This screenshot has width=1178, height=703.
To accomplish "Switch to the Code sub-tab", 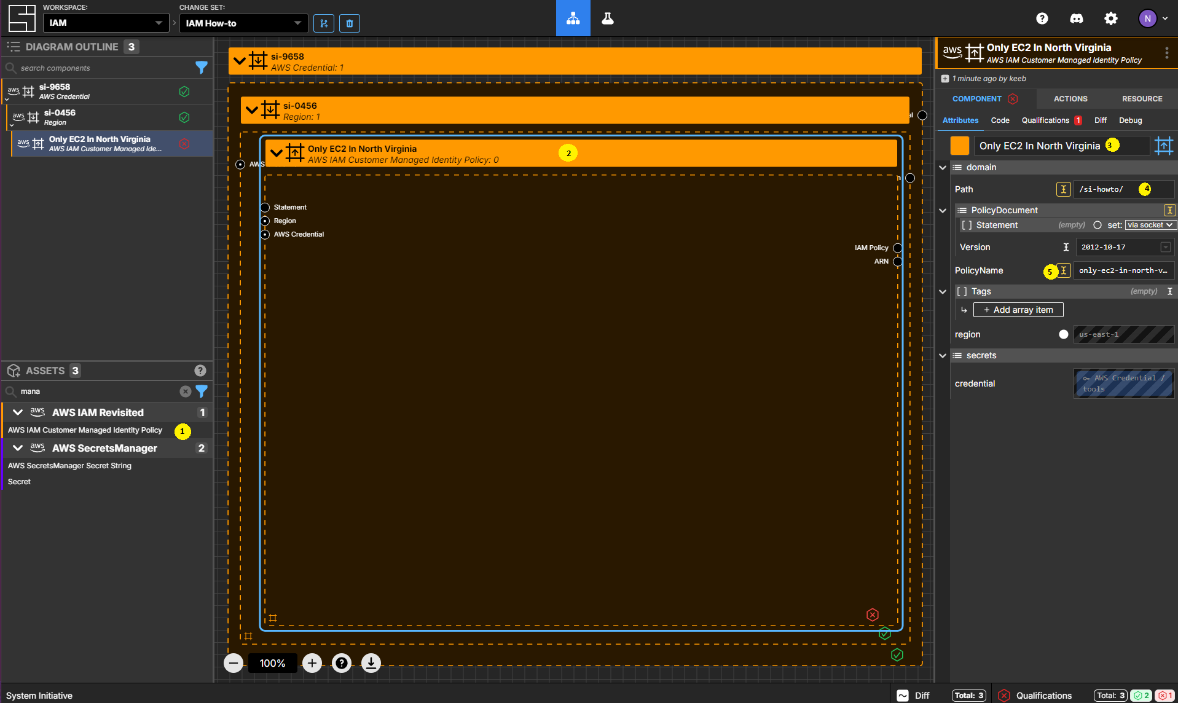I will click(x=1000, y=120).
